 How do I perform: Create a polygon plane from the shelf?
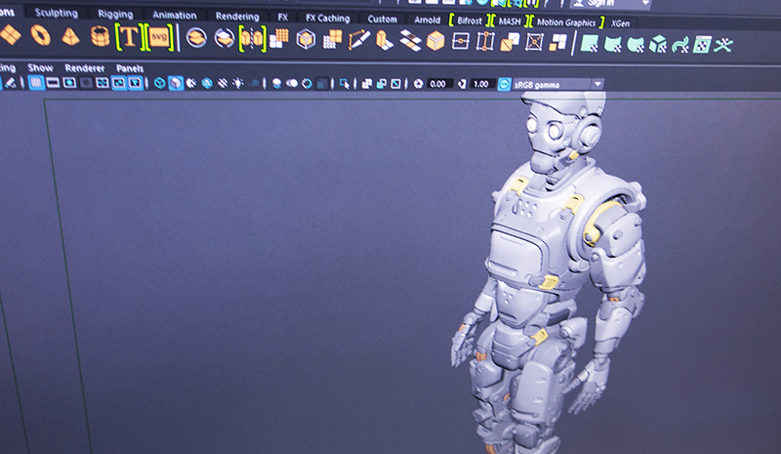[11, 35]
